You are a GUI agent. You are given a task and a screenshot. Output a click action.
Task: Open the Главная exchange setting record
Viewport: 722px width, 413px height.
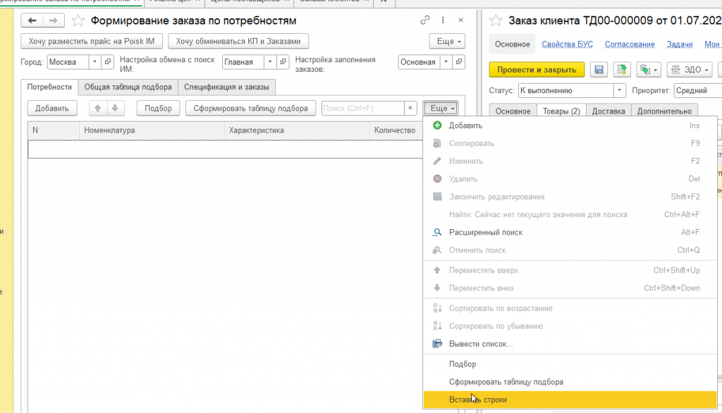point(283,62)
